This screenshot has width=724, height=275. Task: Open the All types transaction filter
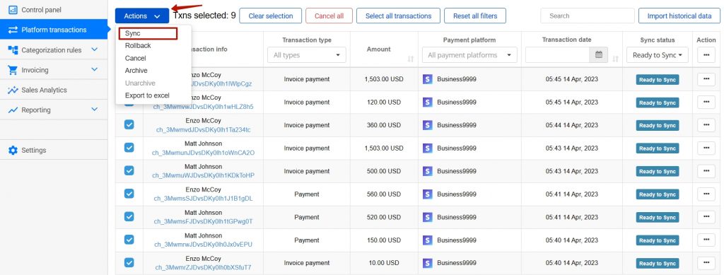coord(307,55)
